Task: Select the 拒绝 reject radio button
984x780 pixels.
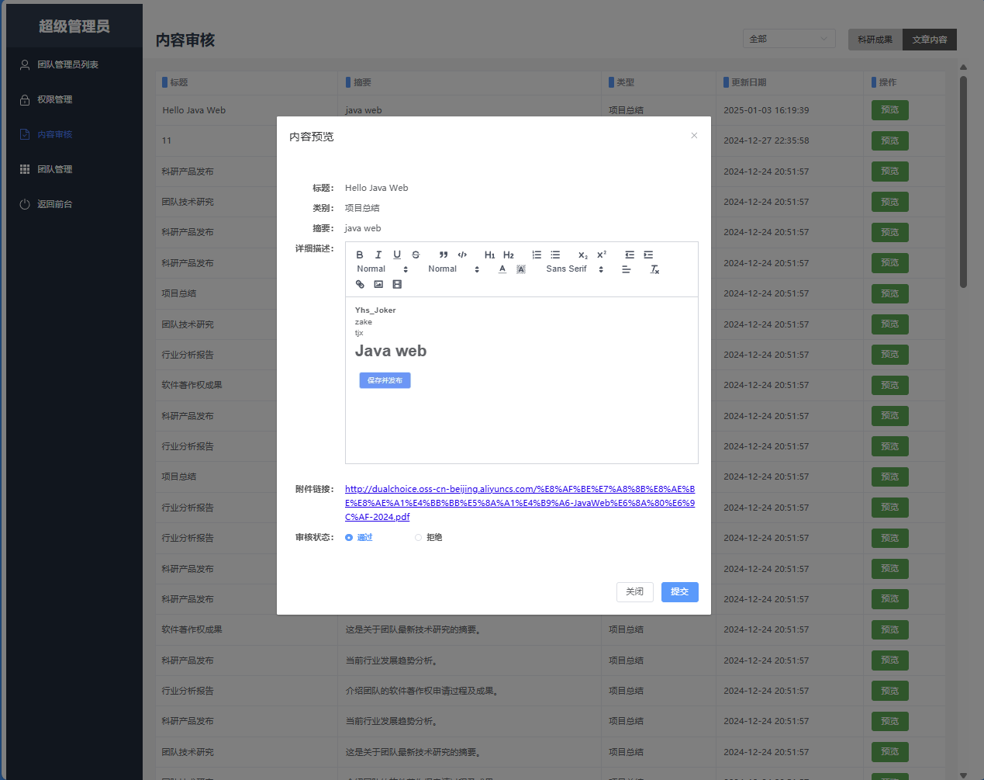Action: (x=419, y=537)
